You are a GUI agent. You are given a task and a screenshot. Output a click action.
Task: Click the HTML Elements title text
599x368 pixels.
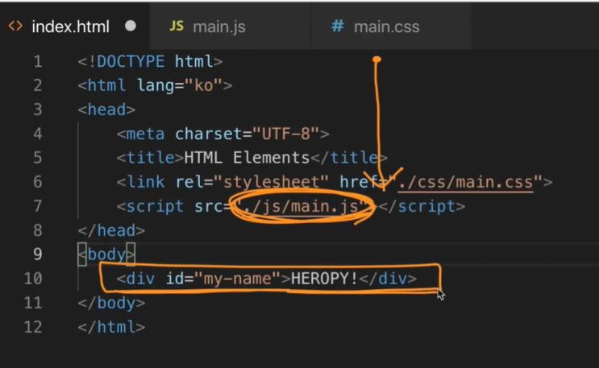pos(247,158)
